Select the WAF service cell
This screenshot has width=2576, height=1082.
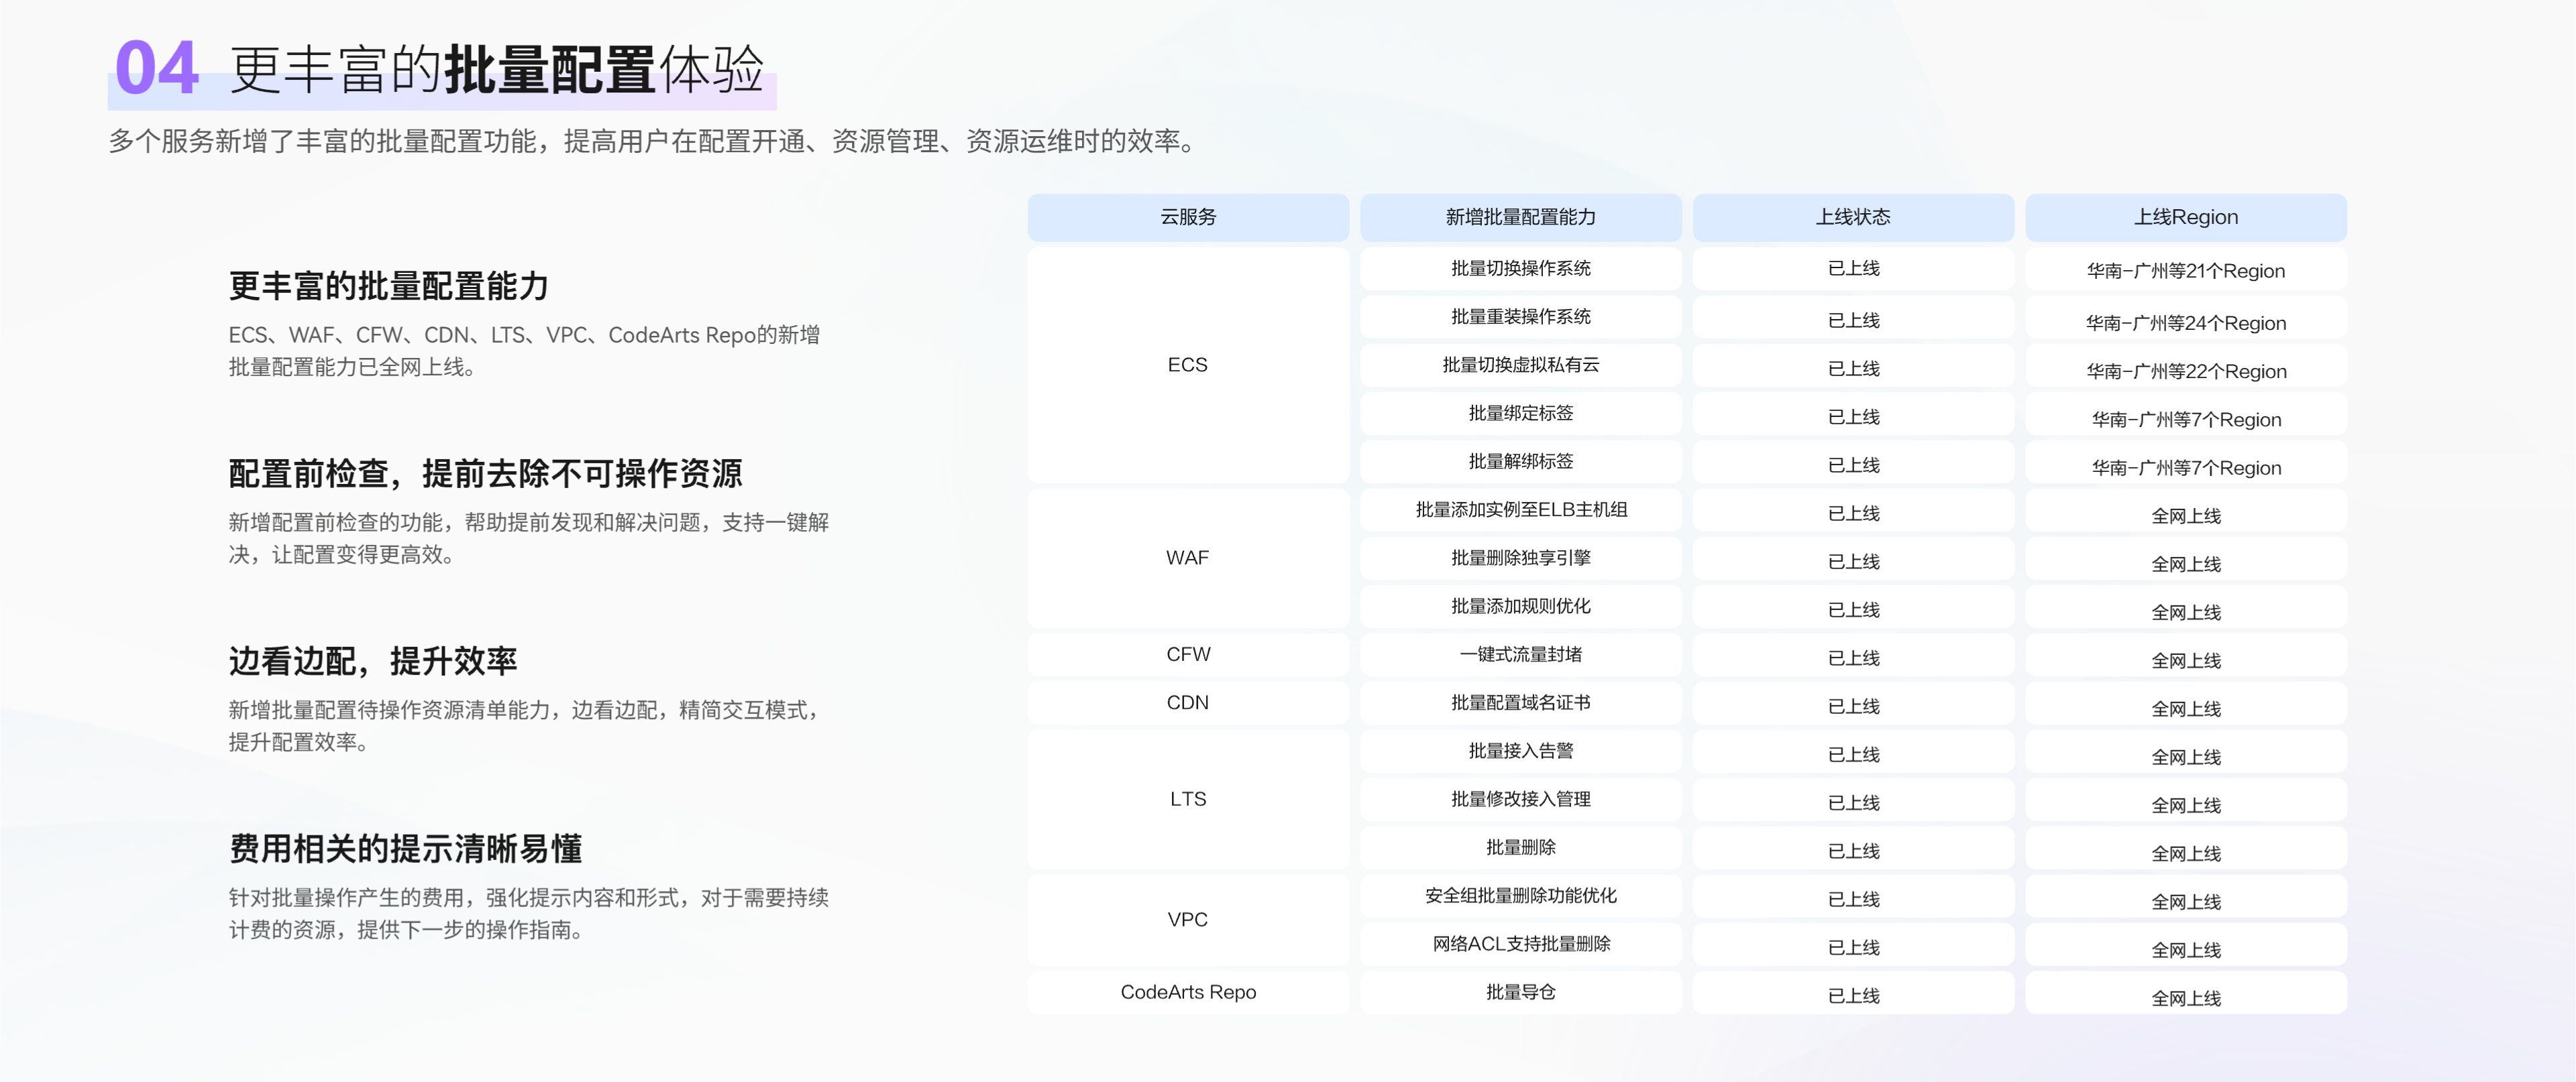click(1187, 558)
